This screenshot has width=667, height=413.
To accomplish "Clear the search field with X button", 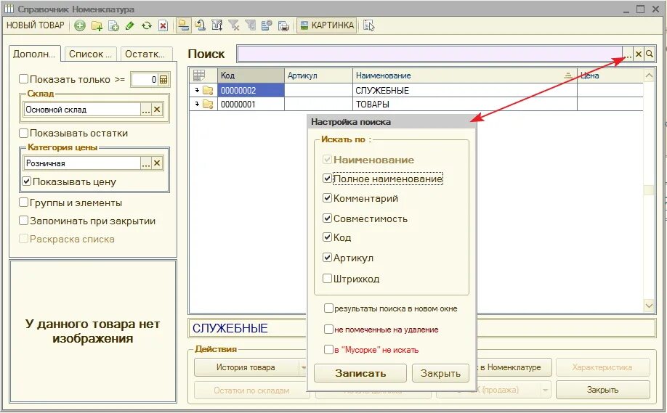I will coord(639,54).
